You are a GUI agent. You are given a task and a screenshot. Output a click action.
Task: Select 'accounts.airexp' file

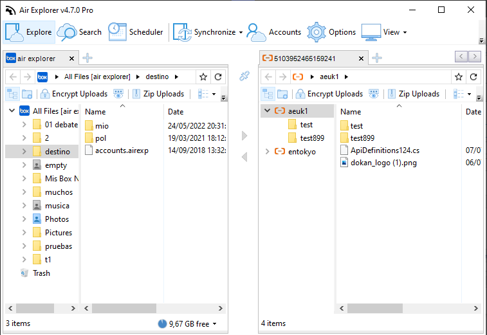(122, 150)
